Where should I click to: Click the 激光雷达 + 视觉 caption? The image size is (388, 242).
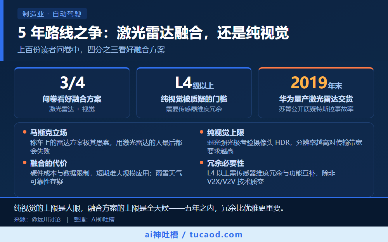[x=72, y=109]
